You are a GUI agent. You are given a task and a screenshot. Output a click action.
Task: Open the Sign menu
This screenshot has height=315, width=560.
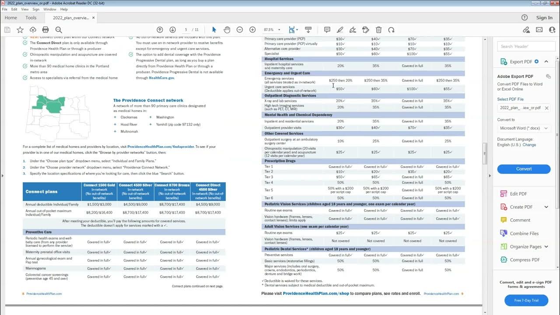click(36, 9)
